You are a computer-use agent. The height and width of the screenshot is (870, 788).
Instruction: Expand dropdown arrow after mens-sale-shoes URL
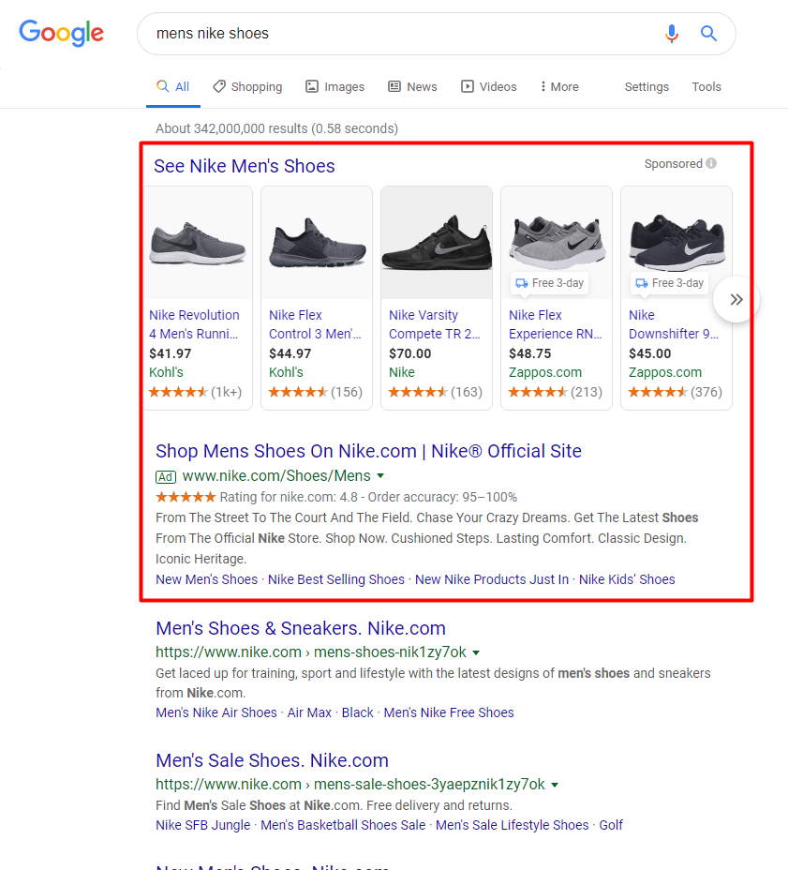pyautogui.click(x=555, y=785)
